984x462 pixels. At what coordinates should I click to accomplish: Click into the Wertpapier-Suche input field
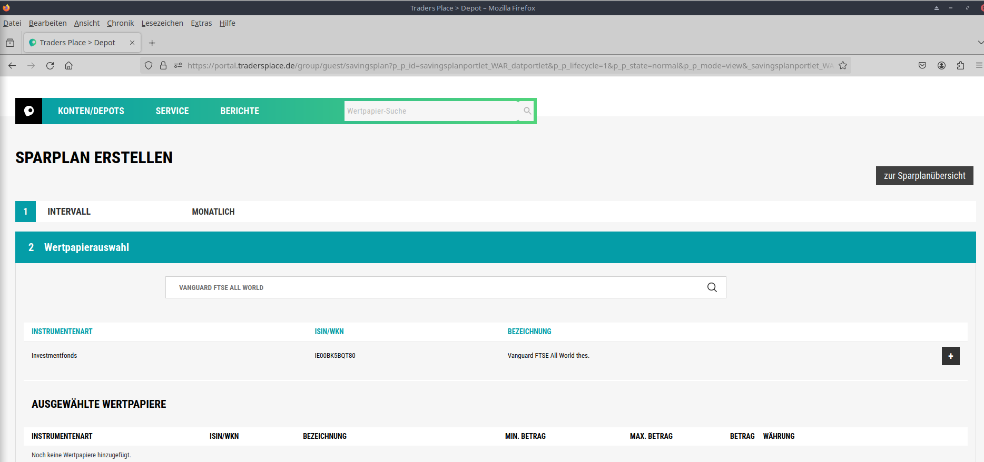coord(431,111)
